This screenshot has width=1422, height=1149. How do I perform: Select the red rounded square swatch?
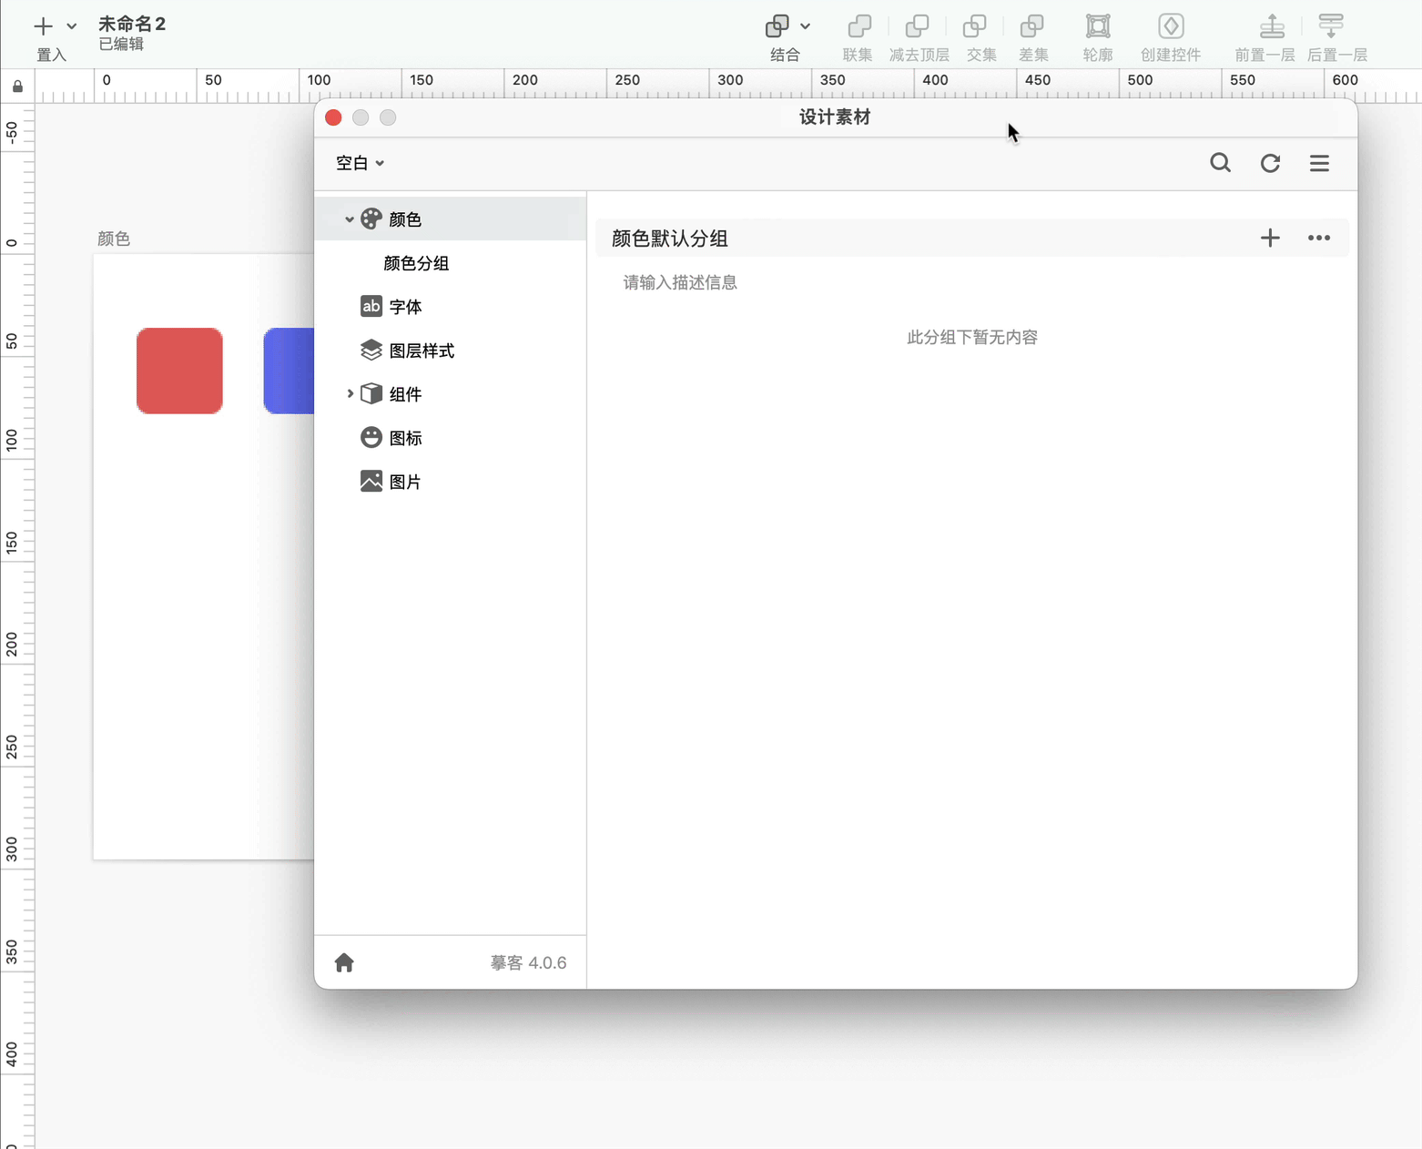179,371
